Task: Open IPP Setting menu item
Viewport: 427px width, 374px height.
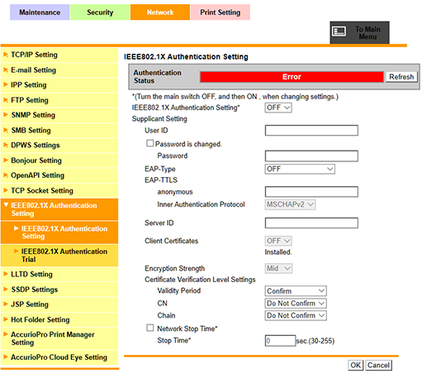Action: [x=59, y=85]
